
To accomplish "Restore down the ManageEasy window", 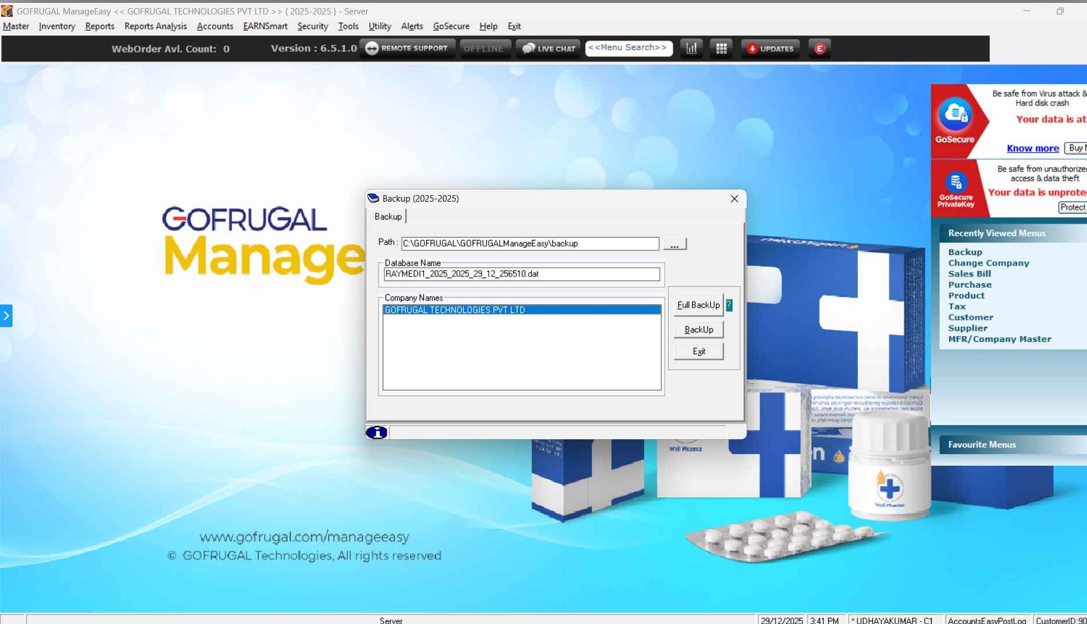I will (x=1060, y=11).
